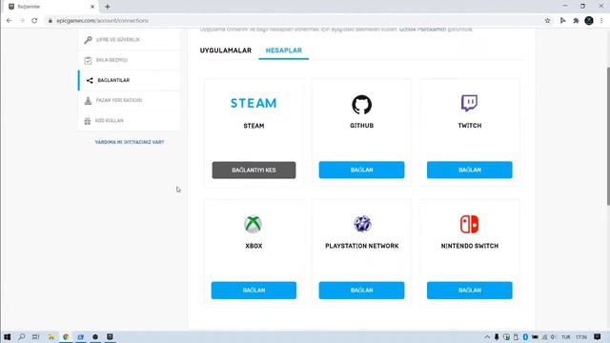The height and width of the screenshot is (343, 610).
Task: Connect the Xbox account with Bağlan
Action: [254, 291]
